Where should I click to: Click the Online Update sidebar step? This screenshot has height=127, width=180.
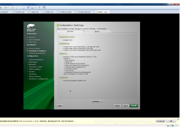(x=35, y=69)
